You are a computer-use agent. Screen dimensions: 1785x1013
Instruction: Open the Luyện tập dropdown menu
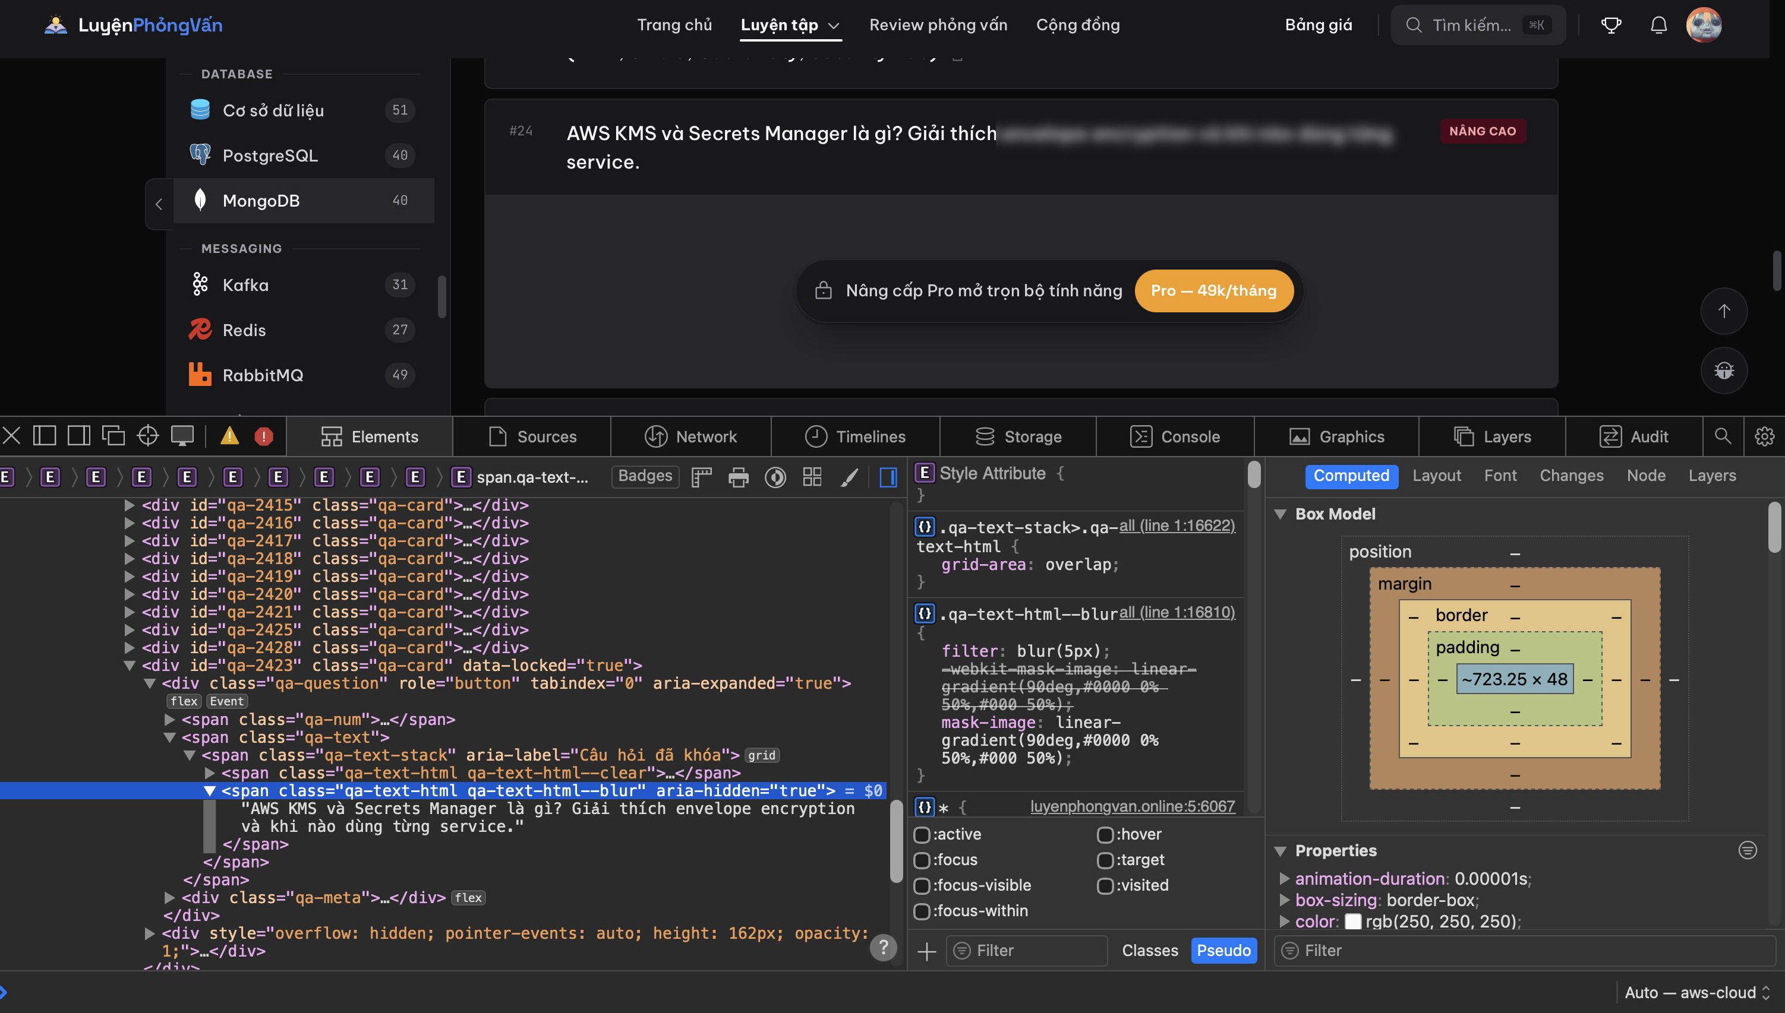(790, 25)
